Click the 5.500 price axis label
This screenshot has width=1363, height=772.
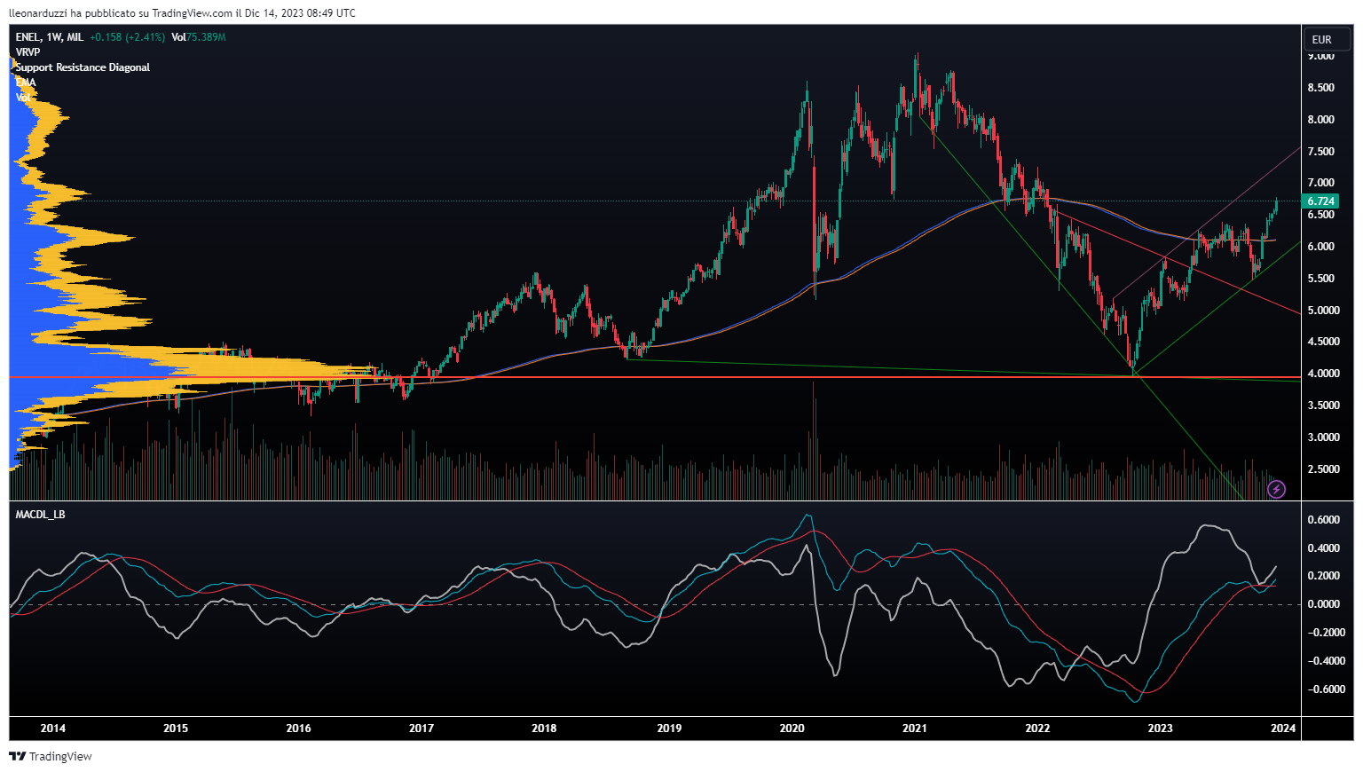tap(1320, 279)
